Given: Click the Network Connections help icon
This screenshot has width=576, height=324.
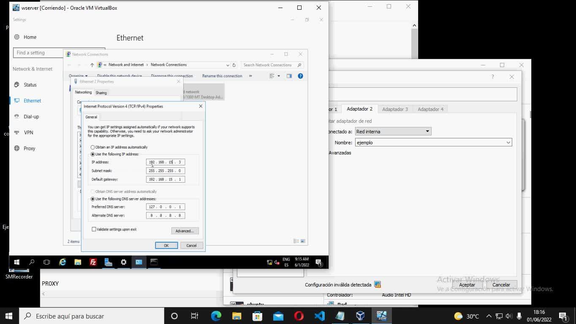Looking at the screenshot, I should point(300,76).
